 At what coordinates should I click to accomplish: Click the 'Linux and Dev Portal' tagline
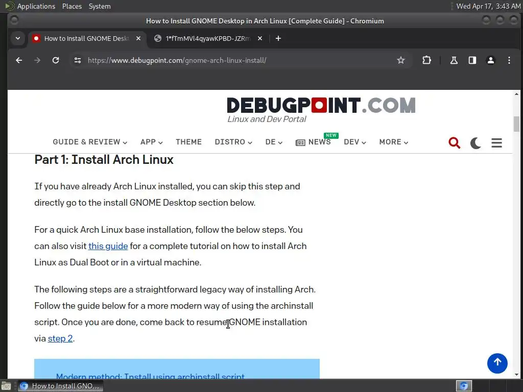click(x=267, y=119)
